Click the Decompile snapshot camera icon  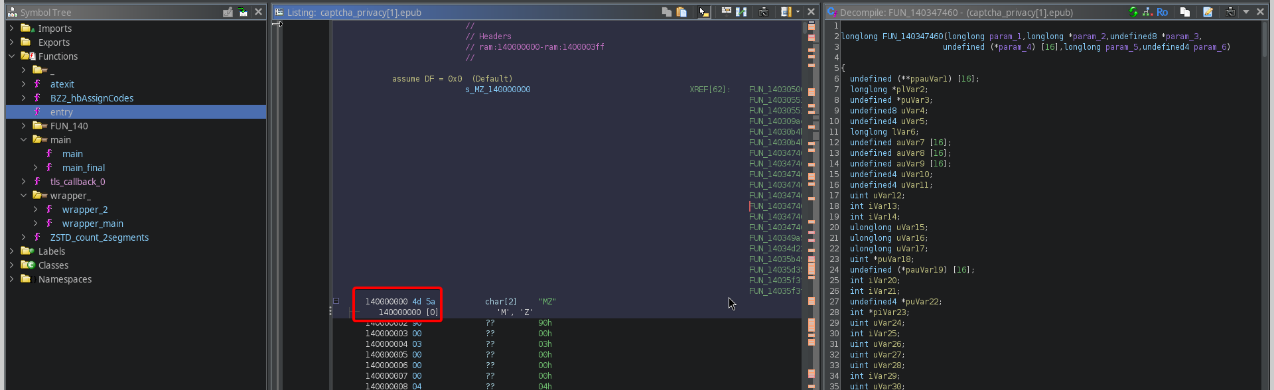point(1230,12)
